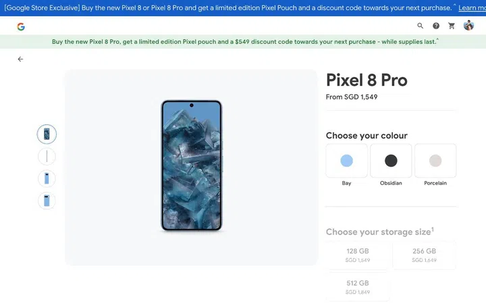Open the account profile avatar

point(469,26)
